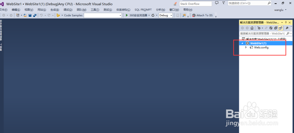Click the Quick Launch magnifier icon
294x133 pixels.
(269, 3)
